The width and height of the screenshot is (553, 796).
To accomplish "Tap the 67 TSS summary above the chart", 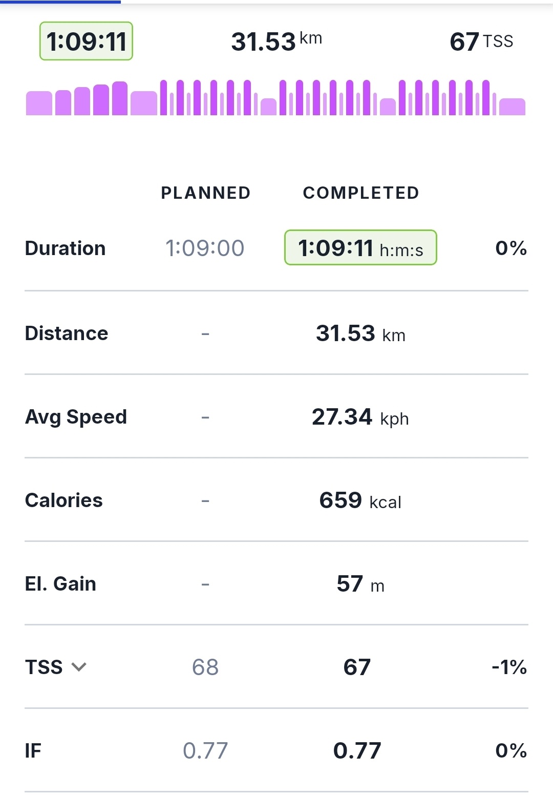I will click(481, 41).
